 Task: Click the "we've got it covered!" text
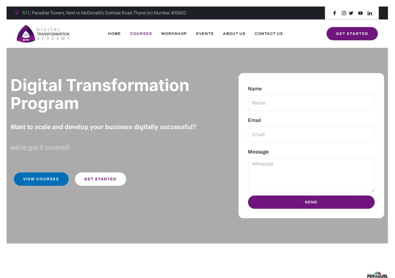coord(40,147)
